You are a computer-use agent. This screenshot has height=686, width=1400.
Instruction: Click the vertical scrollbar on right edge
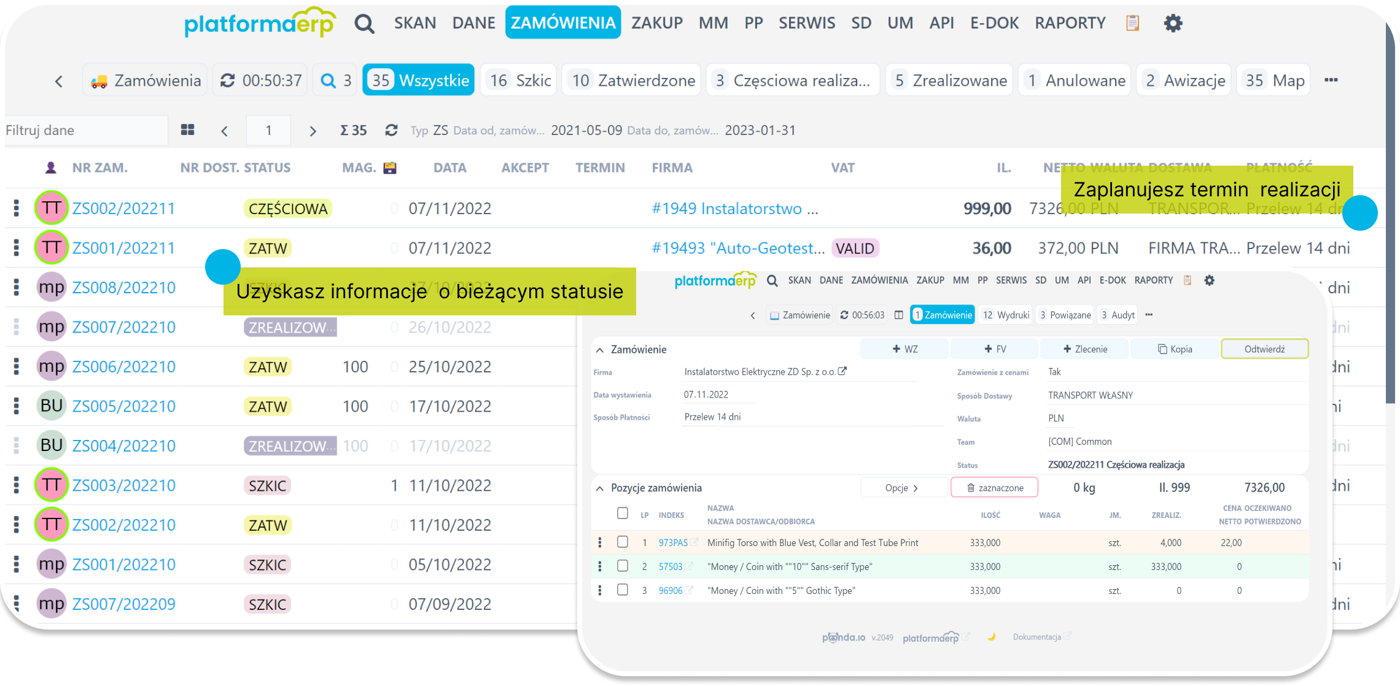coord(1390,245)
